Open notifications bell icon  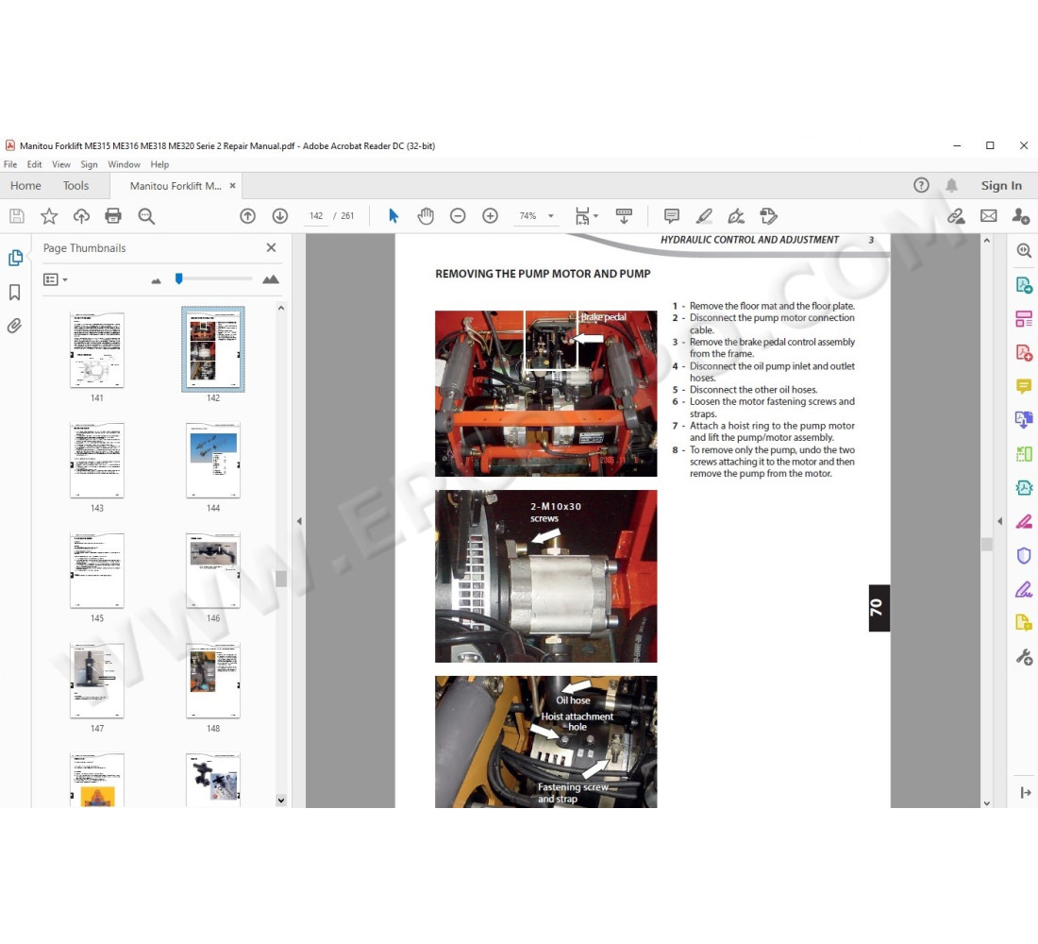pyautogui.click(x=951, y=185)
